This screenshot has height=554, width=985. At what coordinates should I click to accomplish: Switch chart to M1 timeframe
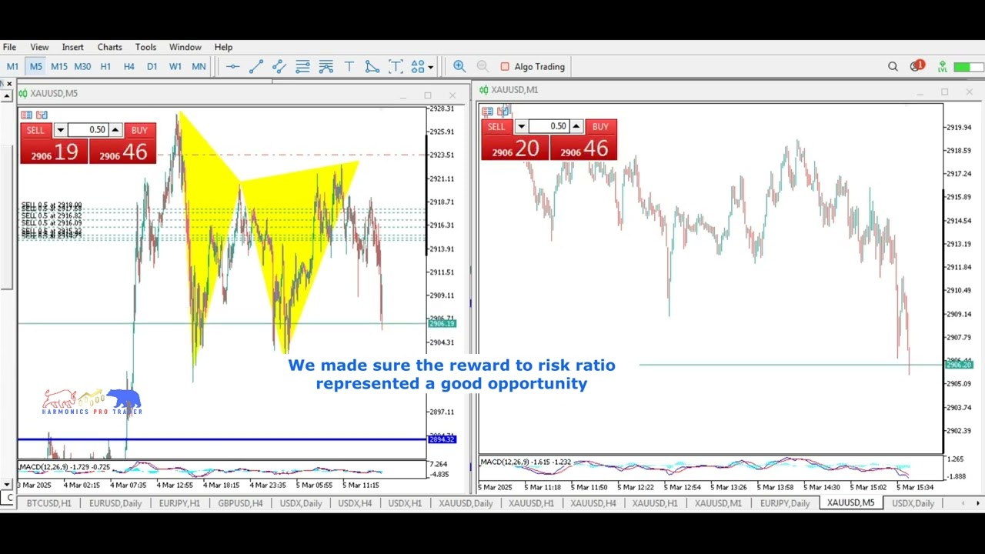click(12, 67)
